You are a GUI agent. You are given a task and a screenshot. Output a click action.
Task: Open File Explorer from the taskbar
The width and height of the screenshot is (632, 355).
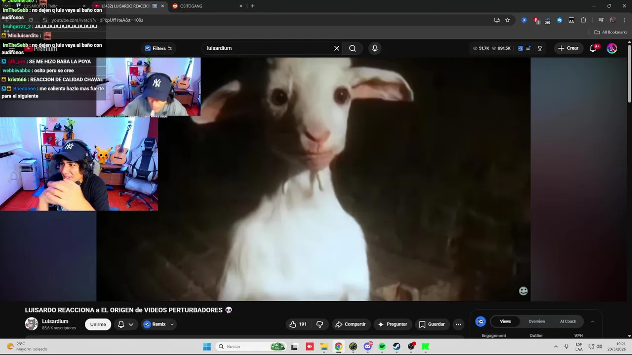(324, 347)
